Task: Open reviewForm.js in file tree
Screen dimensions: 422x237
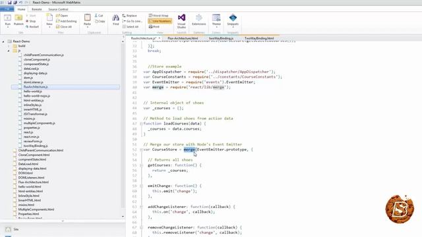Action: tap(33, 141)
